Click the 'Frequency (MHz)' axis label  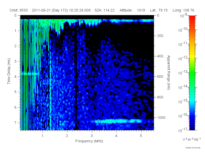(89, 141)
